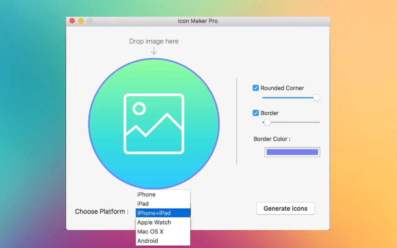Image resolution: width=397 pixels, height=248 pixels.
Task: Uncheck the Rounded Corner checkbox
Action: 256,88
